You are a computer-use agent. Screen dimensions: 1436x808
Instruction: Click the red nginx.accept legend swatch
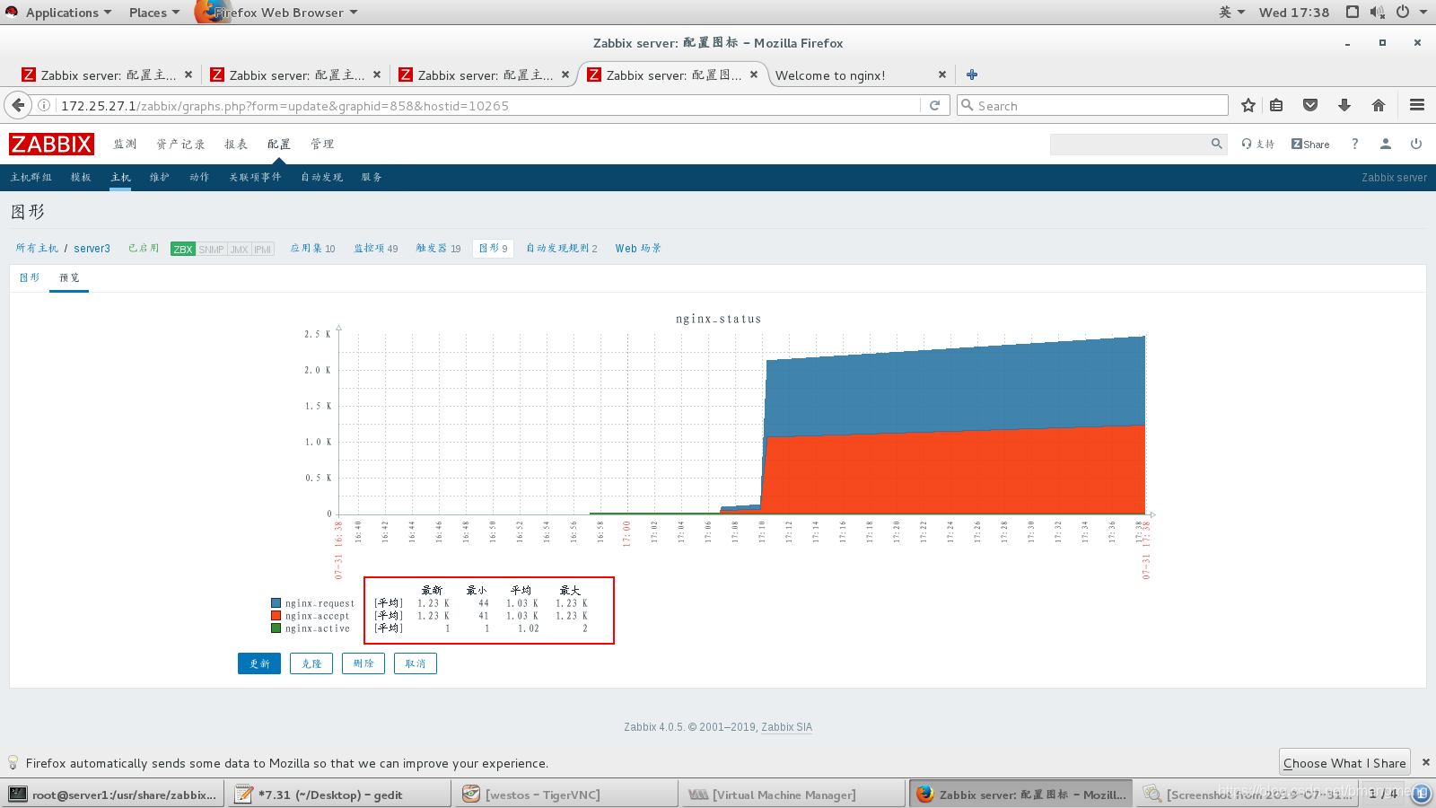[x=276, y=616]
